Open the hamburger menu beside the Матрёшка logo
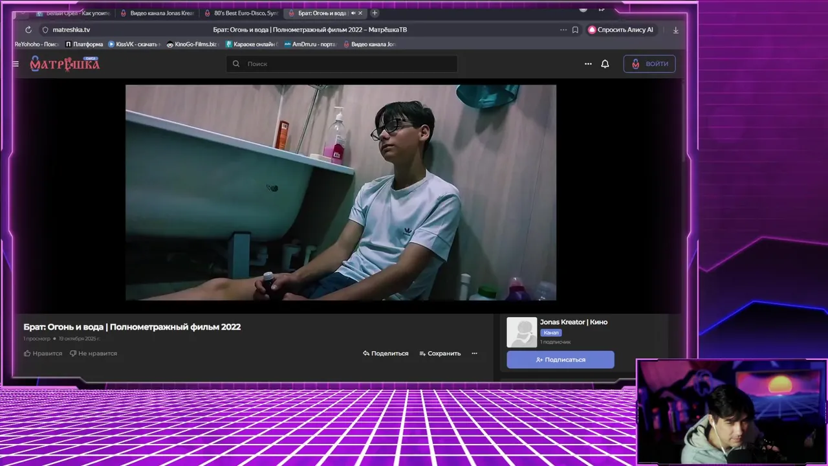 [16, 64]
